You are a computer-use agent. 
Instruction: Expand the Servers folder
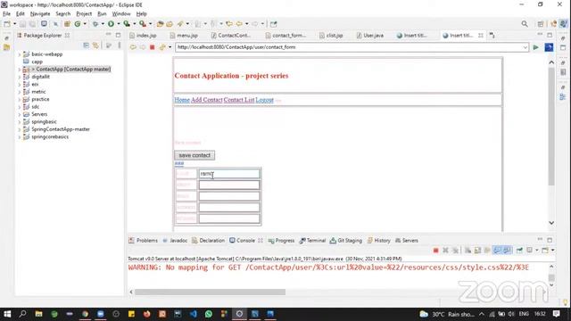[x=20, y=114]
